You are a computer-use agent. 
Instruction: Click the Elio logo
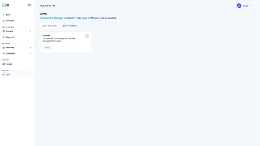point(6,5)
